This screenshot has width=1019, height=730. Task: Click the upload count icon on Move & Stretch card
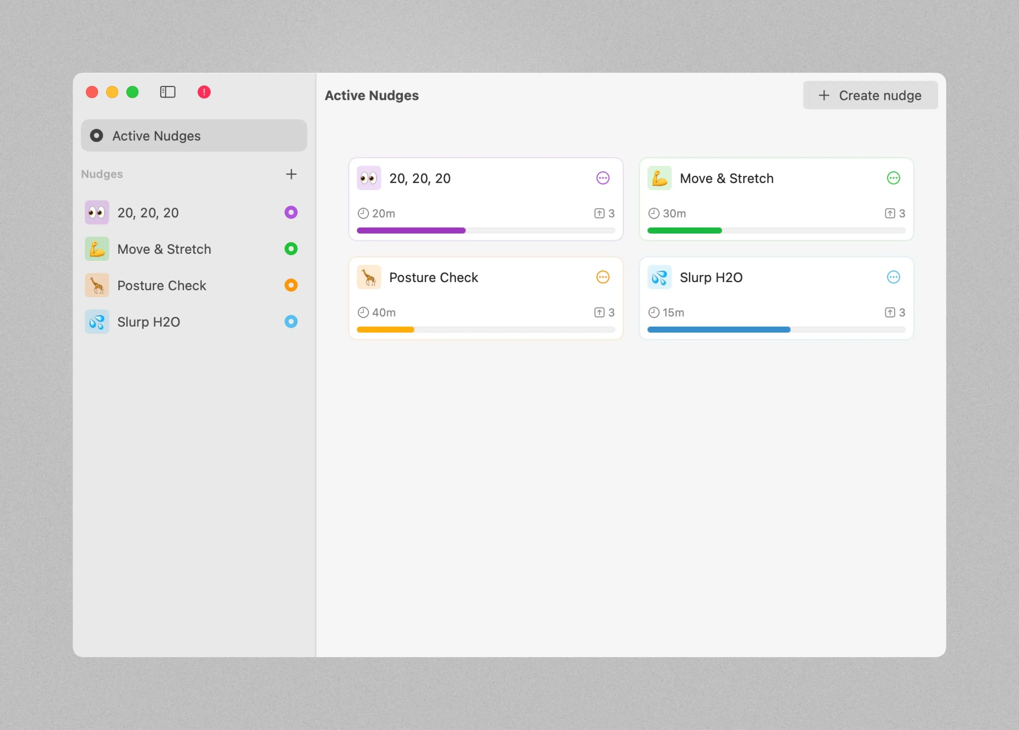tap(890, 213)
